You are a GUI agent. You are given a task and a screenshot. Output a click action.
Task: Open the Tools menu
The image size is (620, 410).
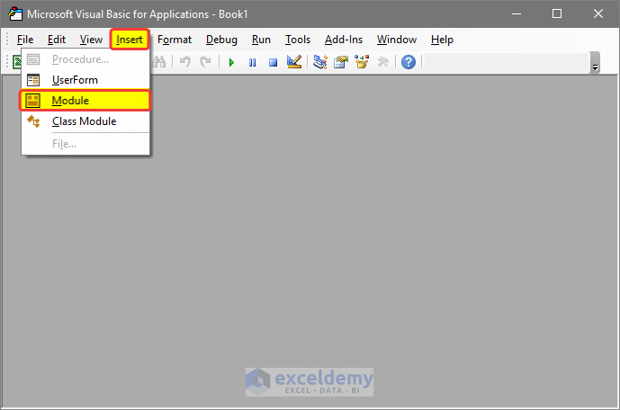click(x=298, y=40)
